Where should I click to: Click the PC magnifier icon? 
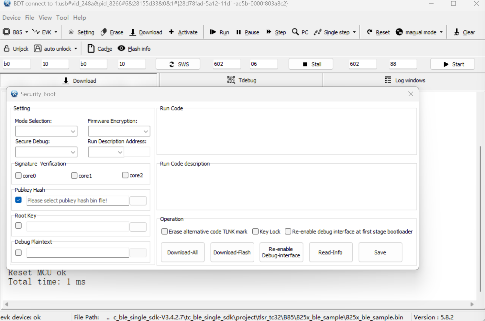(295, 32)
